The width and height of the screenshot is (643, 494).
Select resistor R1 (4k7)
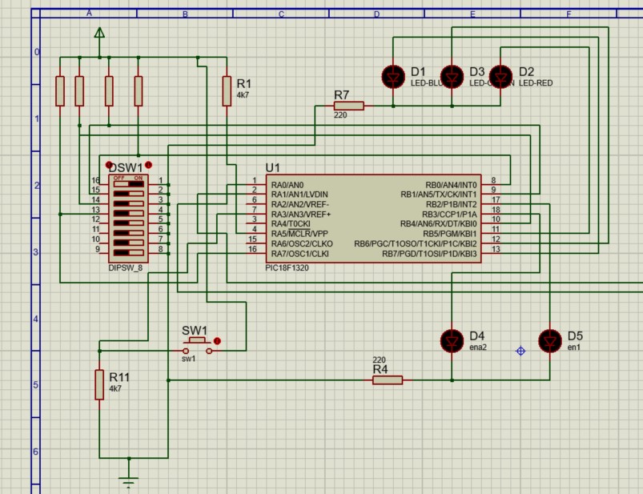tap(227, 90)
